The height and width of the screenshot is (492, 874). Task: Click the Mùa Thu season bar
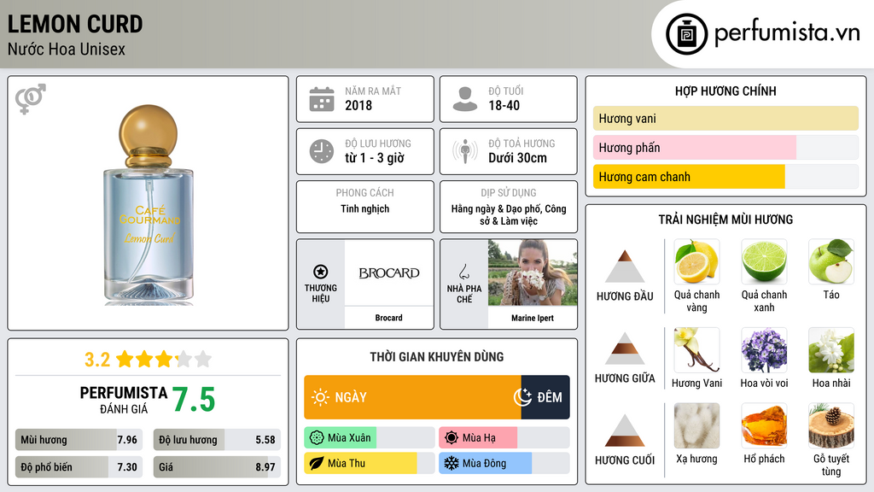pyautogui.click(x=369, y=463)
